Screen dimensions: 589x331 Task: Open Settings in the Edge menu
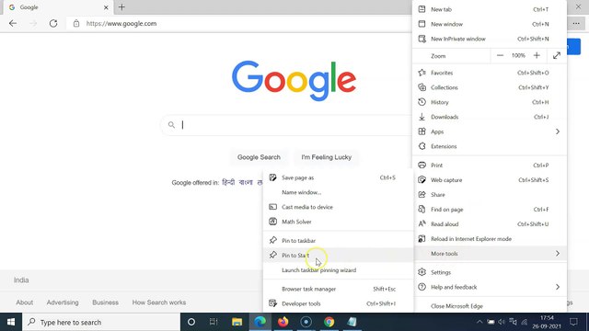pos(489,272)
